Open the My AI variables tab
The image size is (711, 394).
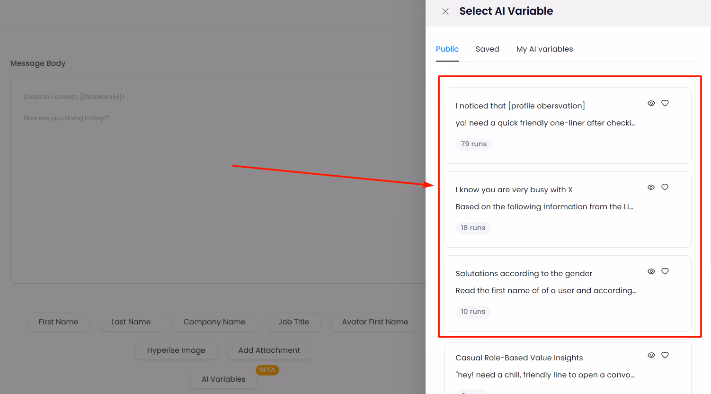point(544,49)
